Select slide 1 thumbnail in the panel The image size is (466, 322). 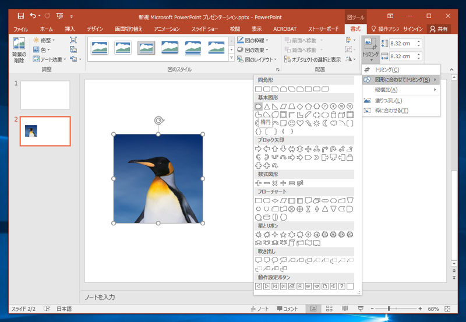click(45, 95)
